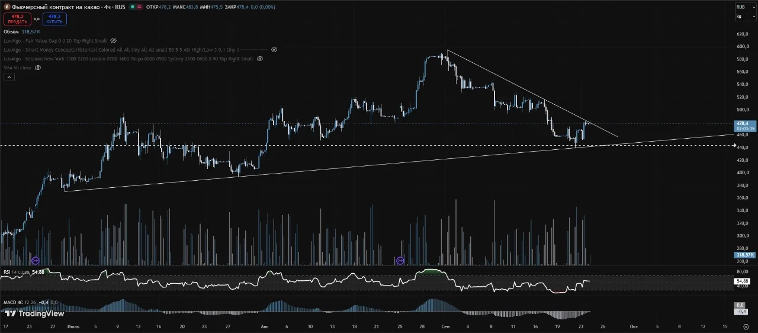
Task: Click the Июль label on time axis
Action: tap(73, 326)
